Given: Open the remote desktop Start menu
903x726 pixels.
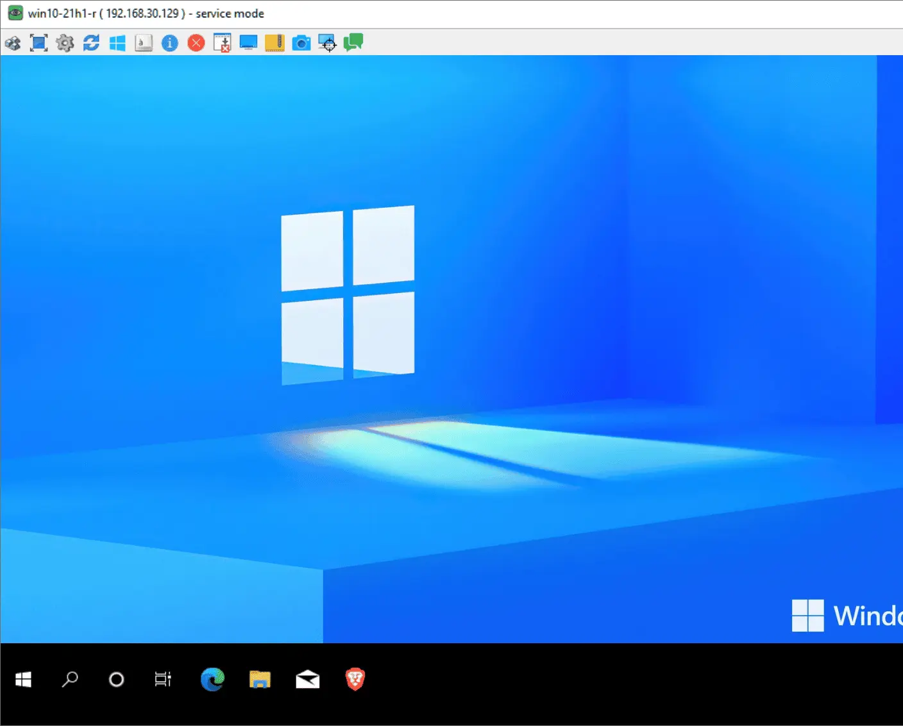Looking at the screenshot, I should coord(23,679).
